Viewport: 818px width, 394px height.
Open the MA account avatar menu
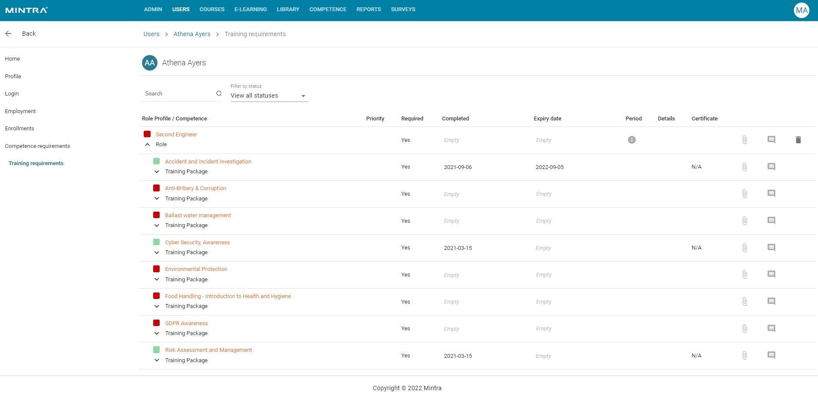tap(801, 10)
